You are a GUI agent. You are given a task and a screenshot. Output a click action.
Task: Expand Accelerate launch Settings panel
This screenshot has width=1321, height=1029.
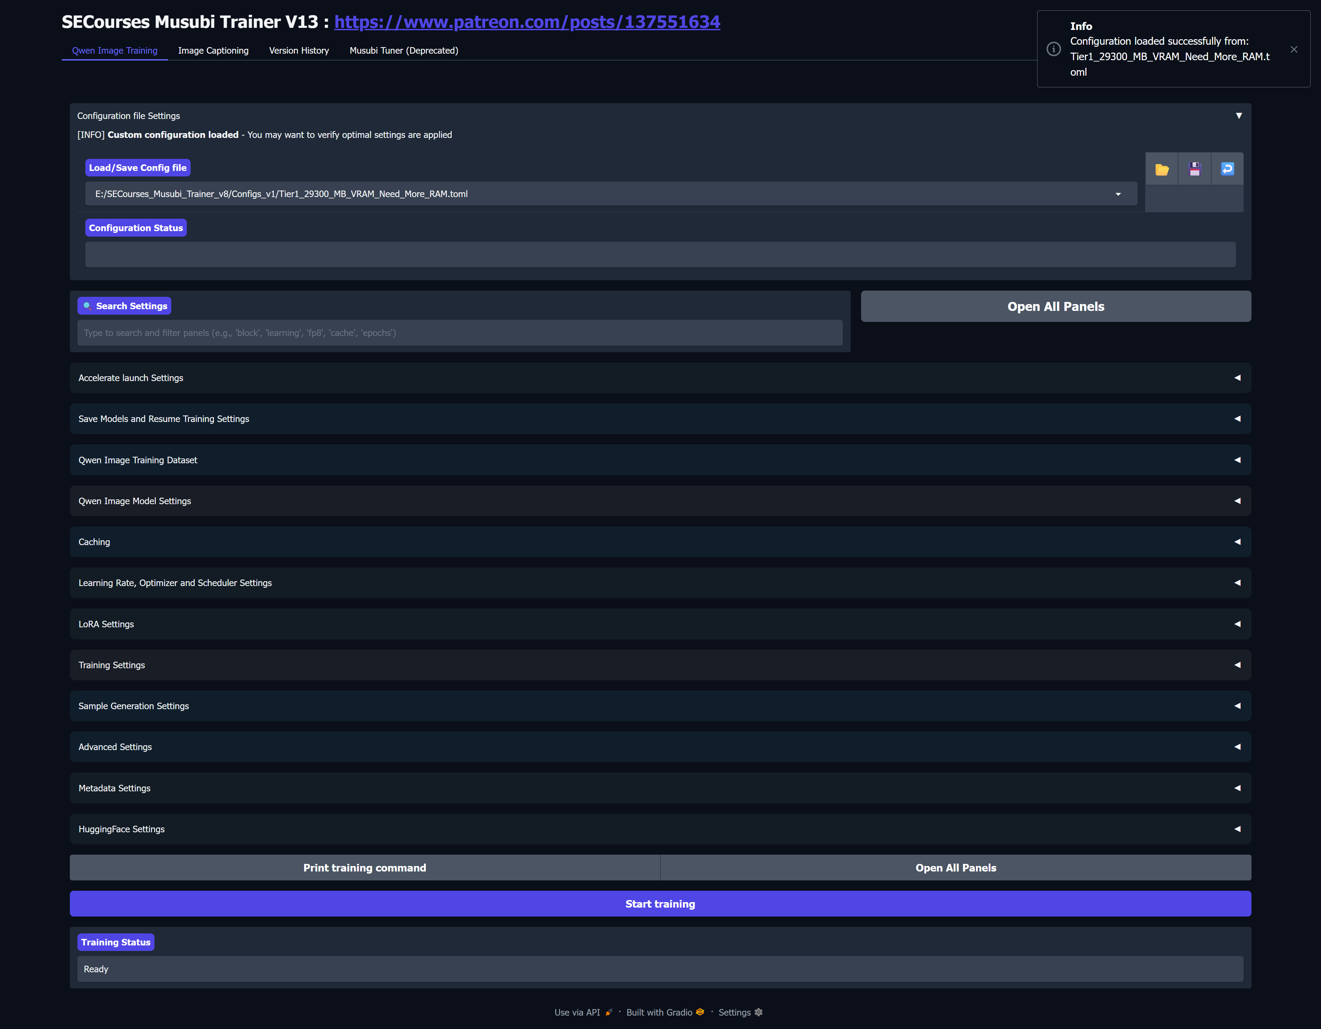click(x=659, y=378)
